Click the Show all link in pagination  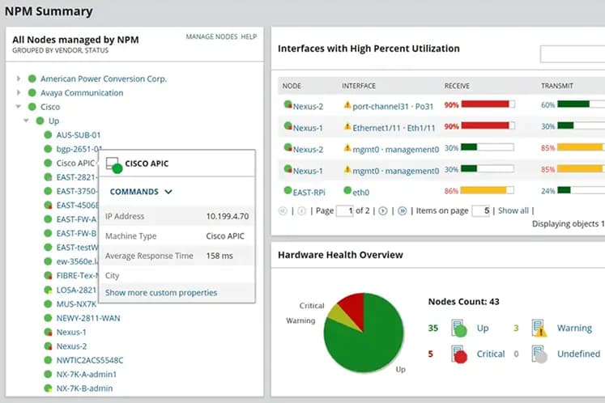point(513,210)
